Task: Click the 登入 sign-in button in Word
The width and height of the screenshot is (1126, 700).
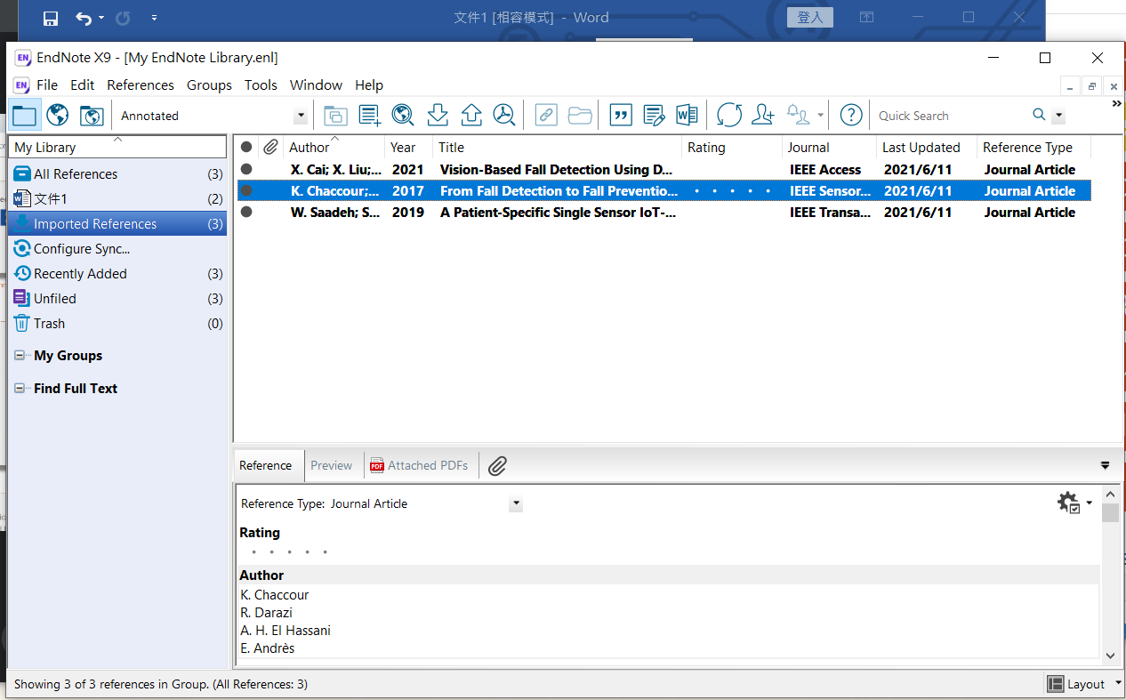Action: [809, 17]
